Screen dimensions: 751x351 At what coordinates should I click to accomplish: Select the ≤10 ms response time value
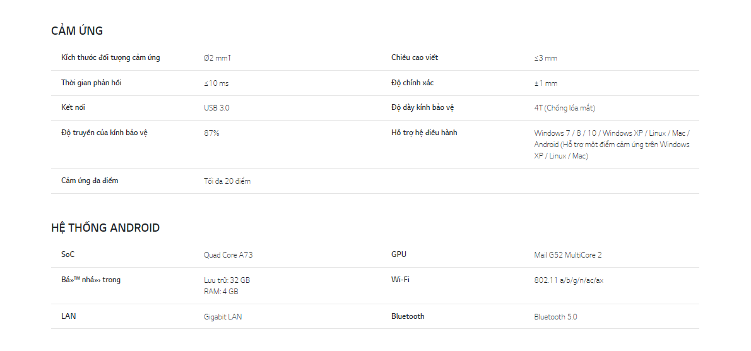click(x=216, y=83)
